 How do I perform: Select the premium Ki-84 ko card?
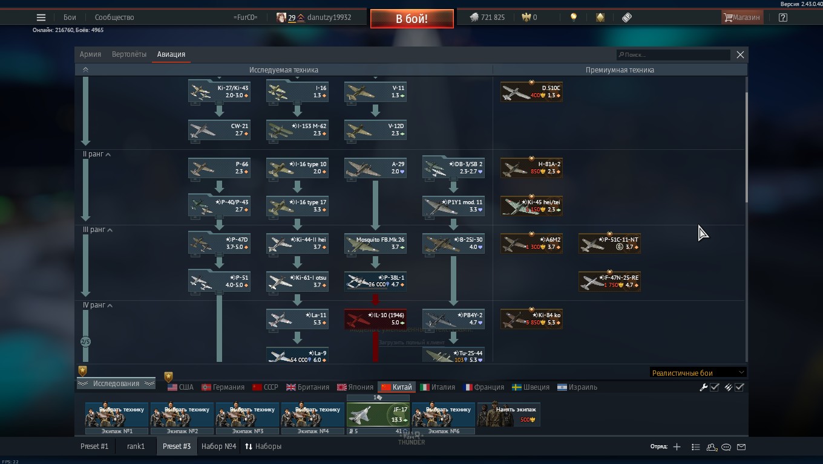coord(531,320)
